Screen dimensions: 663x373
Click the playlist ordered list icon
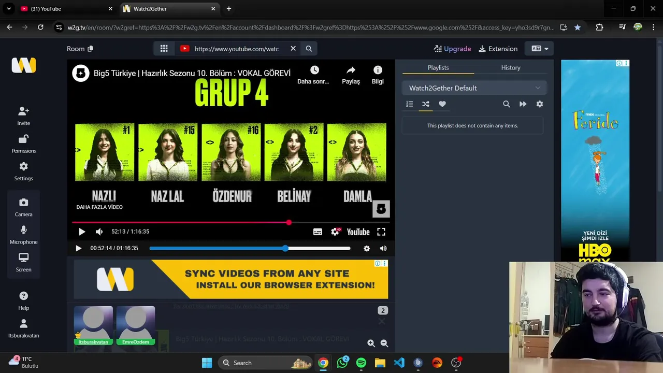point(410,104)
